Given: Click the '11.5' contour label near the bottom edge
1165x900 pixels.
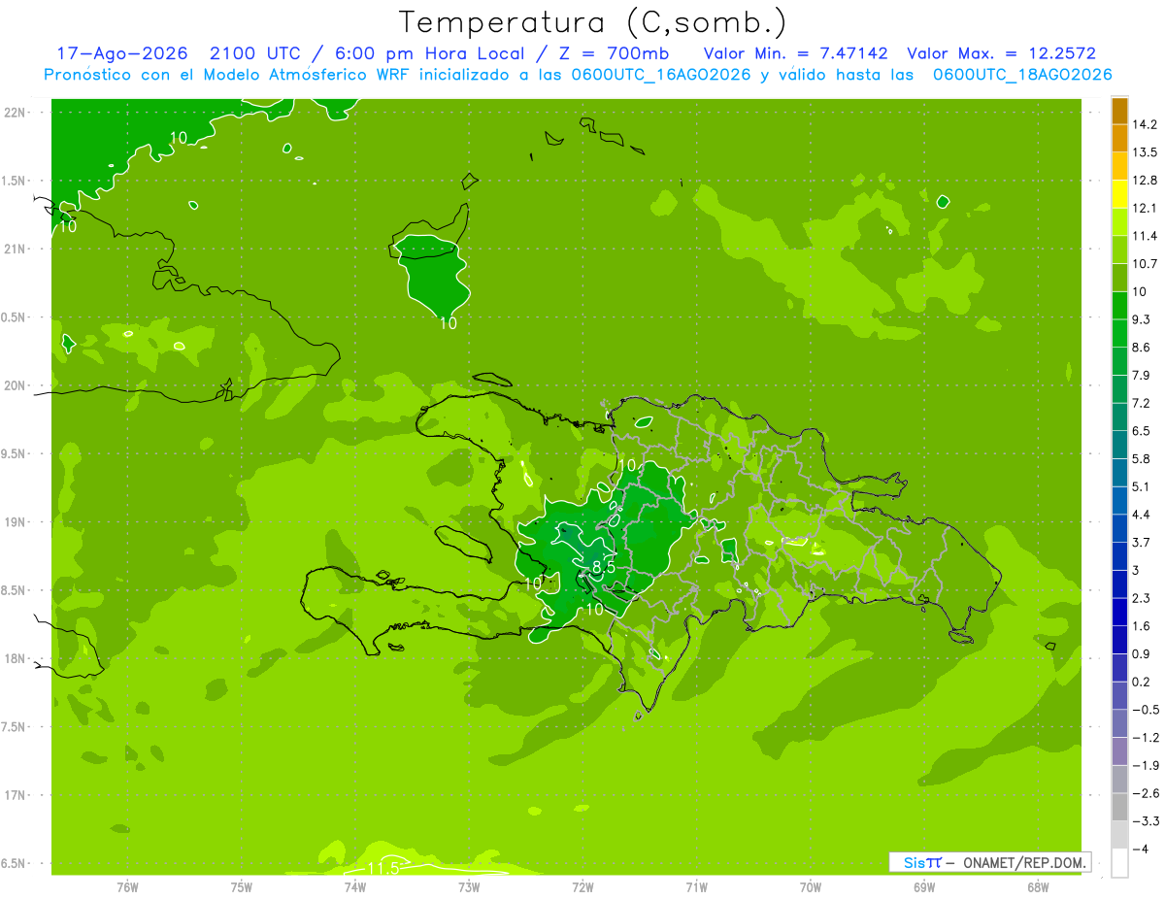Looking at the screenshot, I should tap(383, 867).
